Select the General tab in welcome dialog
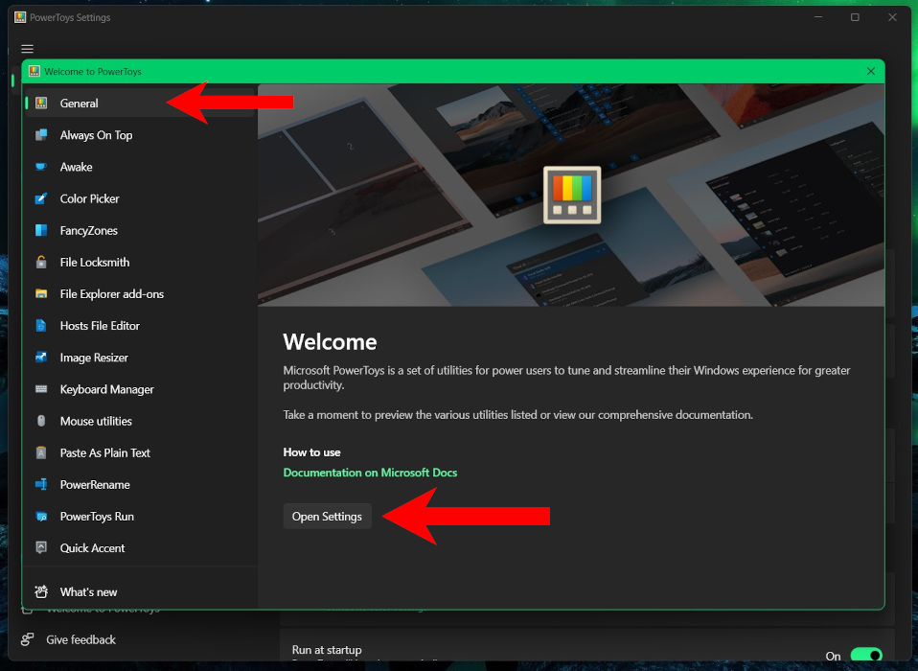This screenshot has height=671, width=918. (x=80, y=104)
